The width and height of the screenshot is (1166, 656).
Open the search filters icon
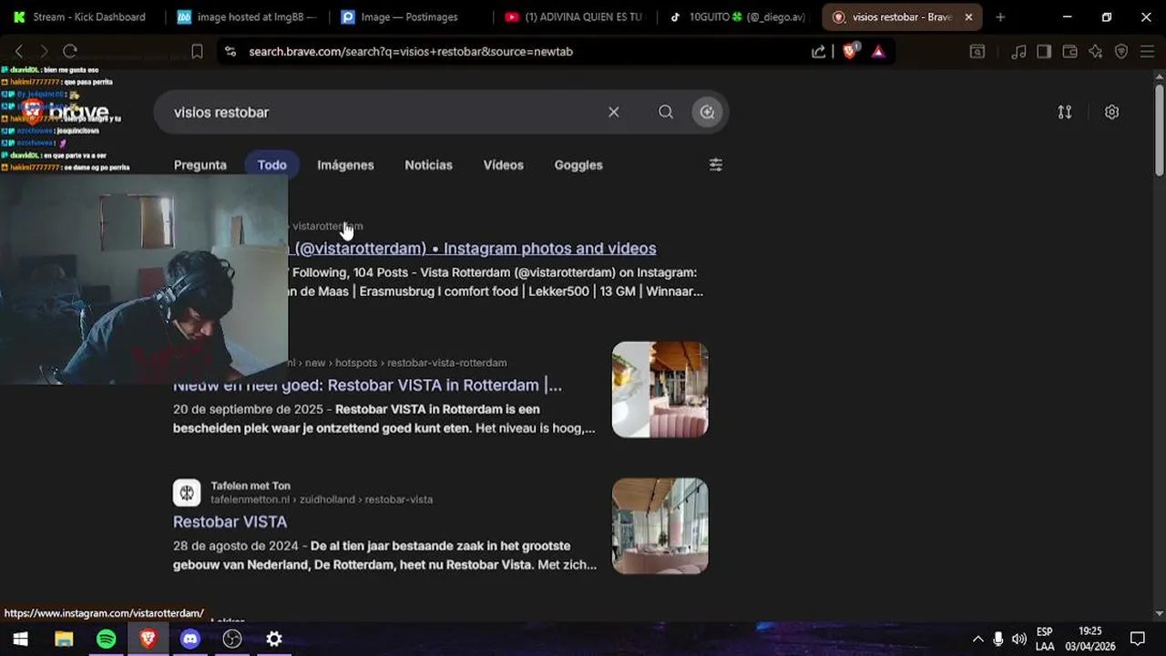pyautogui.click(x=716, y=165)
